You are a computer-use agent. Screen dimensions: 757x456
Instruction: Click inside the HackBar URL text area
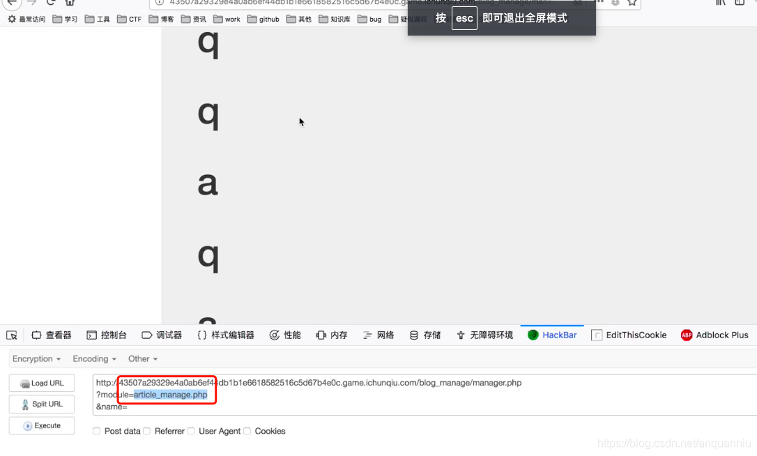[x=425, y=395]
